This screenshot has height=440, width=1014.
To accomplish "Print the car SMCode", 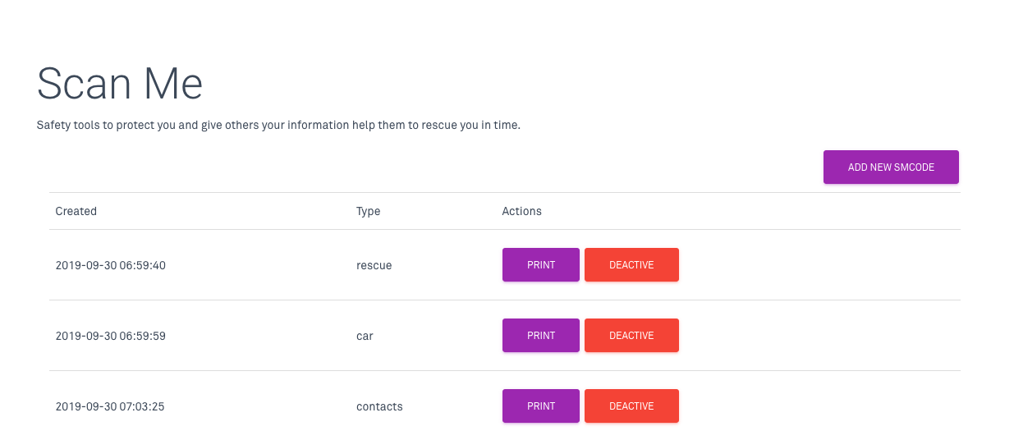I will (x=541, y=336).
